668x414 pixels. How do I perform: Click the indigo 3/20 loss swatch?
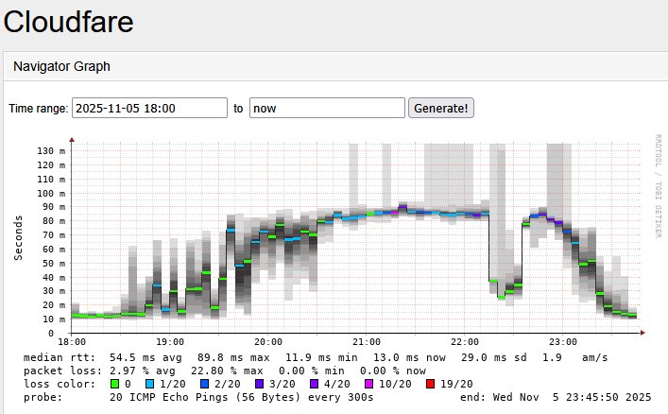[x=262, y=384]
